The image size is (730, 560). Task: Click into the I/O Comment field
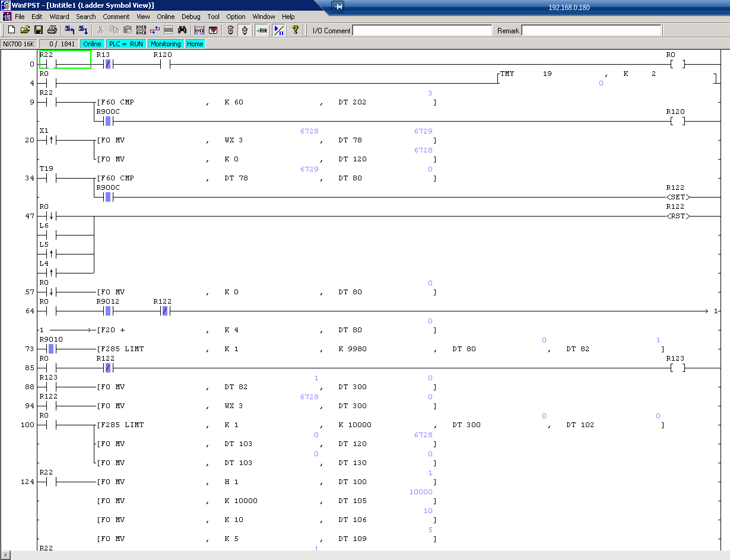coord(422,30)
